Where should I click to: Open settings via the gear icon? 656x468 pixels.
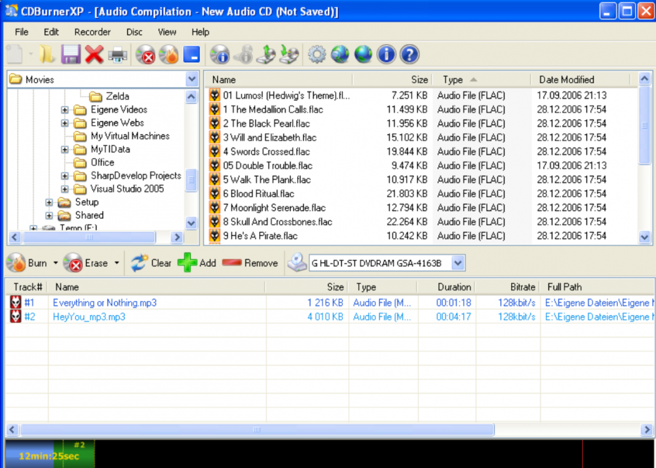[317, 54]
